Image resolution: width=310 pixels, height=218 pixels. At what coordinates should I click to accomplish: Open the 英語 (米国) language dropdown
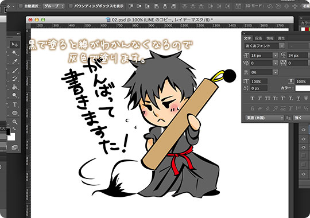point(265,118)
